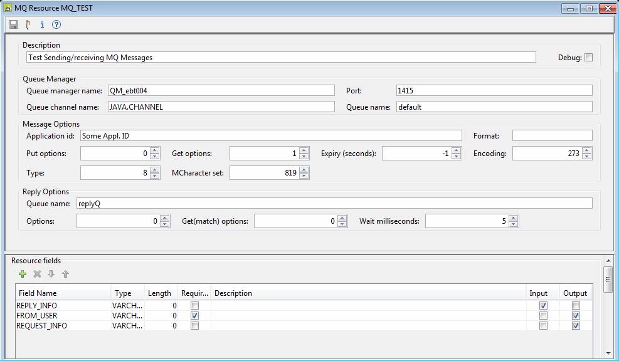Decrease the Expiry seconds spinner value
Viewport: 619px width, 361px height.
(457, 156)
